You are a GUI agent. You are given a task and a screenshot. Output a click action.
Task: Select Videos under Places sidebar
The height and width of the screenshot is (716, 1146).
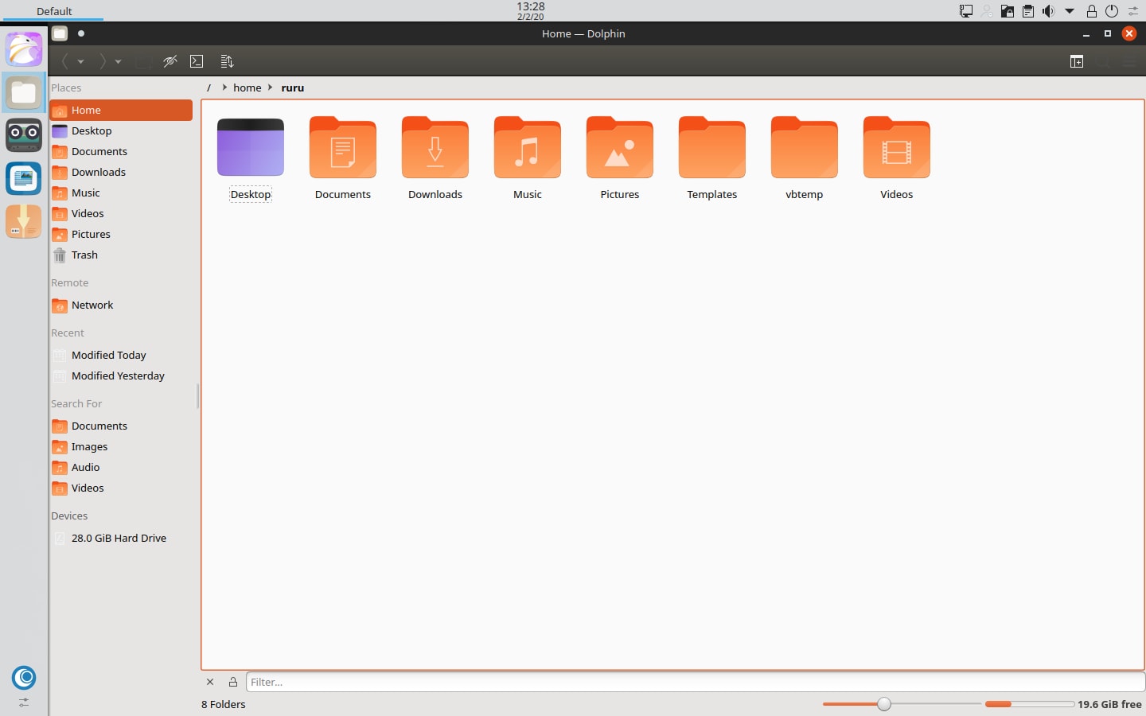click(x=121, y=213)
